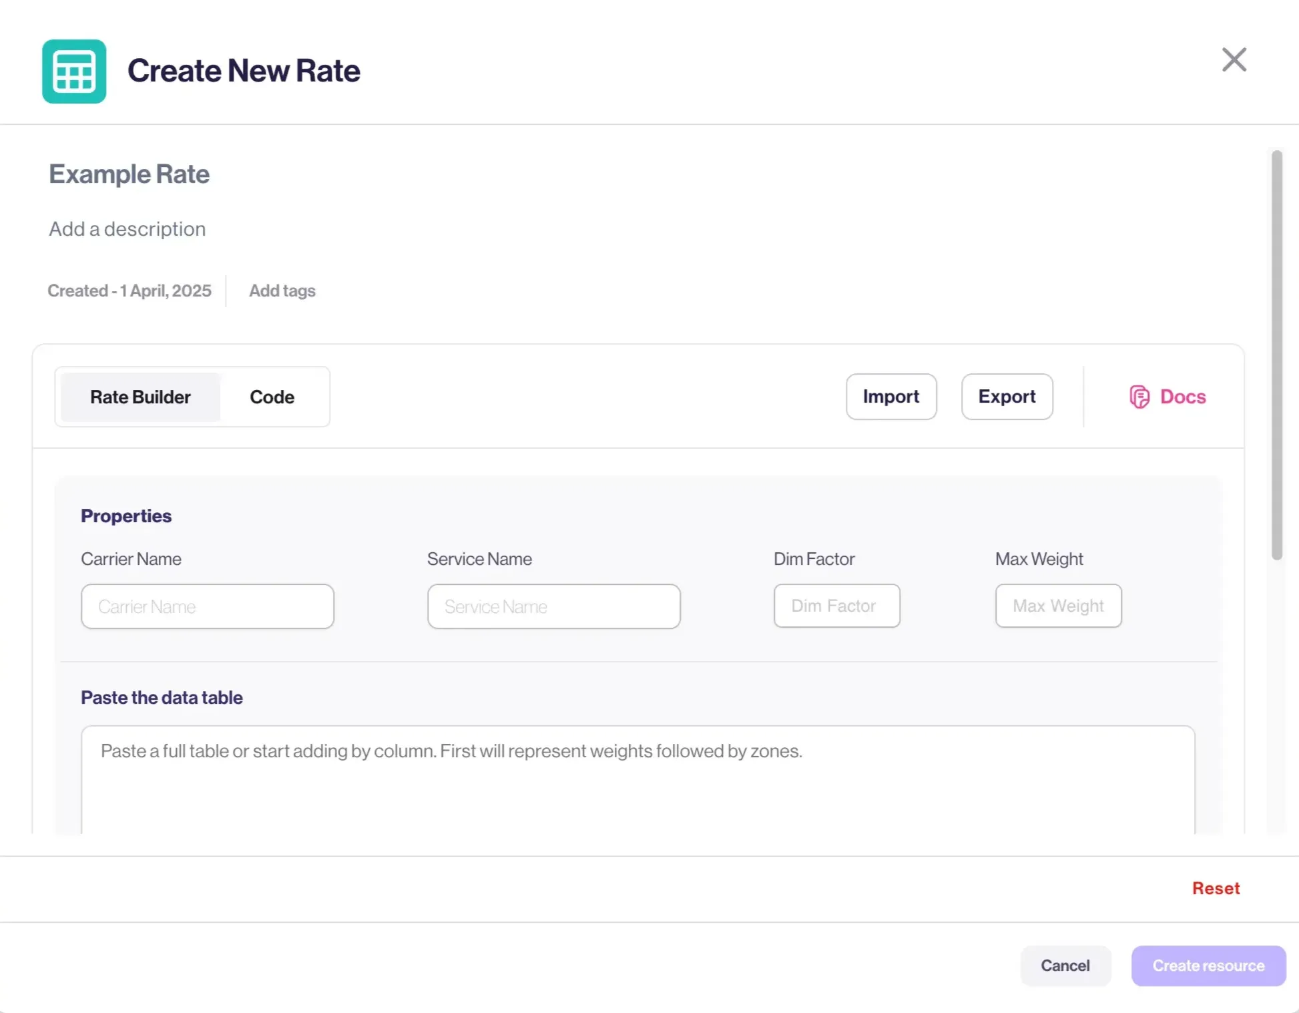Click the Export button
Screen dimensions: 1299x1013
1007,397
